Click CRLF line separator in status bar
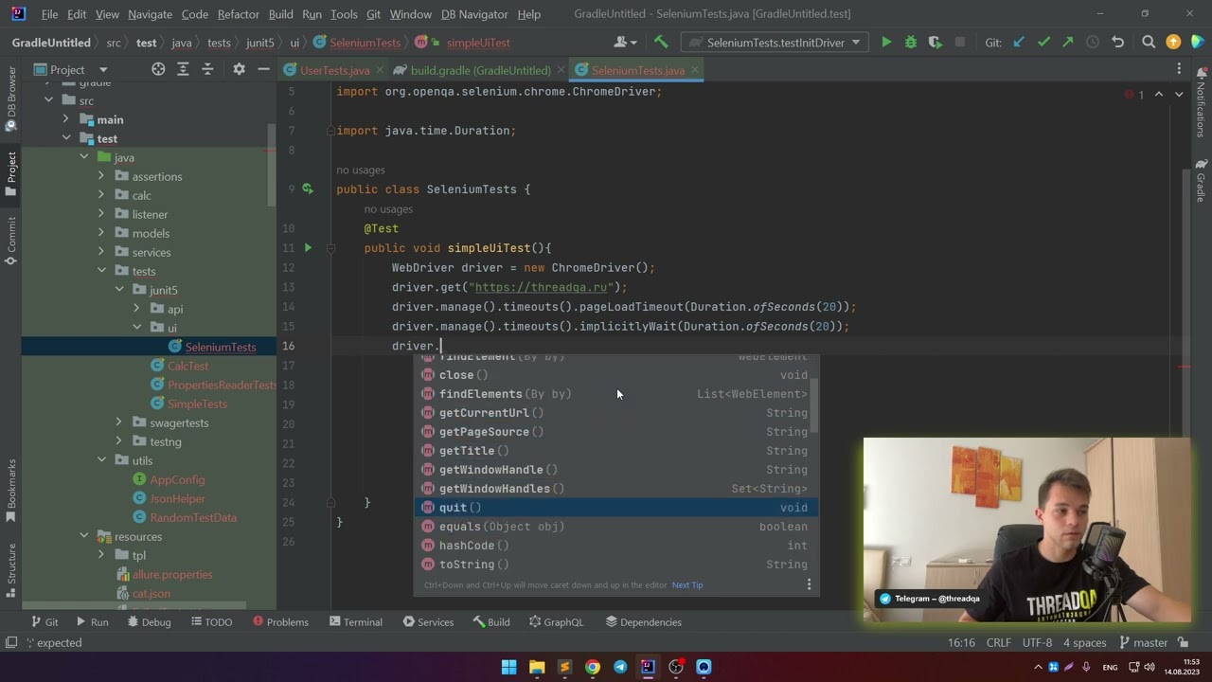 tap(999, 642)
